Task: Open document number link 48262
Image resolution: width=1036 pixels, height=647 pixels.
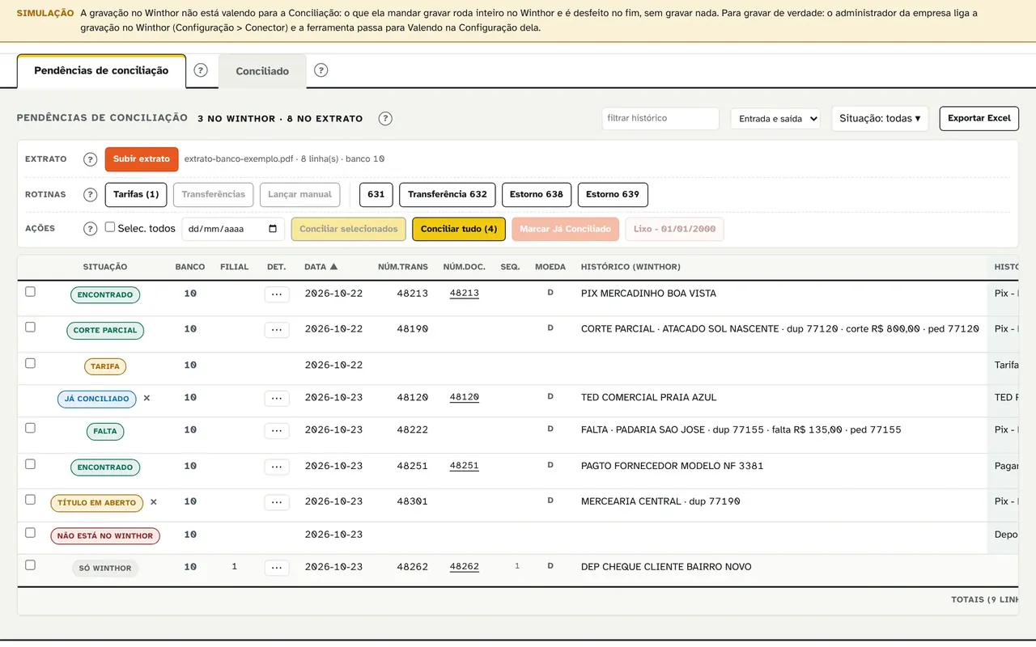Action: click(465, 567)
